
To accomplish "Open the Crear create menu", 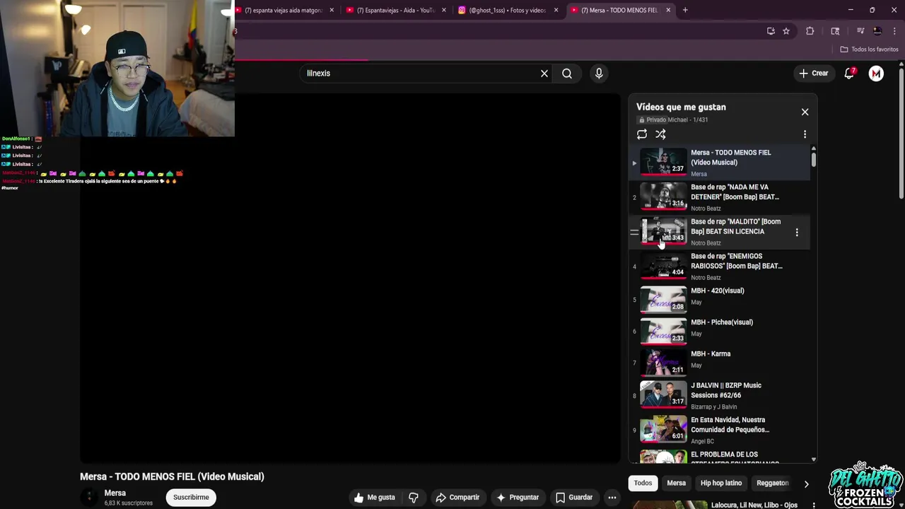I will point(814,73).
